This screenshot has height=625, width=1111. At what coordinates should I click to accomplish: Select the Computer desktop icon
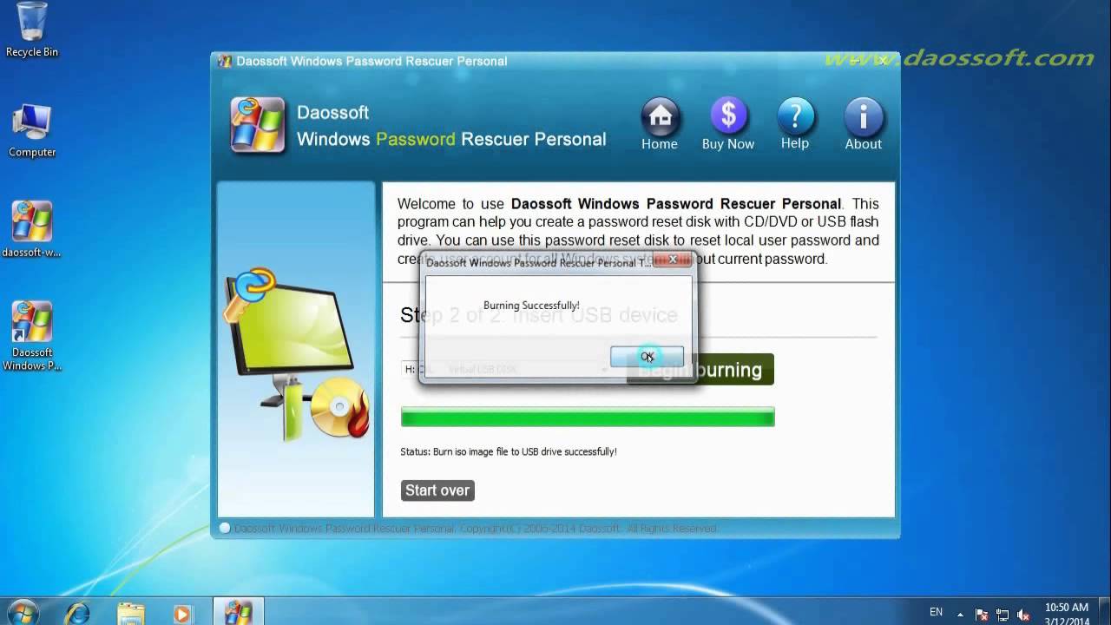coord(32,131)
